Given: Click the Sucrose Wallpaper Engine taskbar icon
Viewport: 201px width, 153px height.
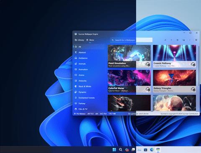Looking at the screenshot, I should tap(158, 150).
